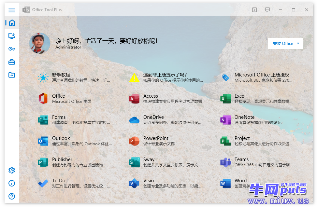Open the Sway app icon

pyautogui.click(x=134, y=162)
